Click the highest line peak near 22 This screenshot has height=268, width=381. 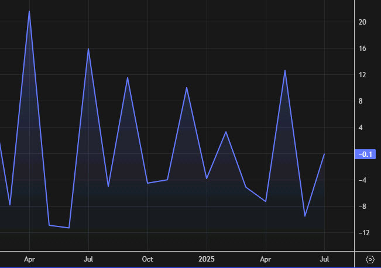[x=29, y=11]
